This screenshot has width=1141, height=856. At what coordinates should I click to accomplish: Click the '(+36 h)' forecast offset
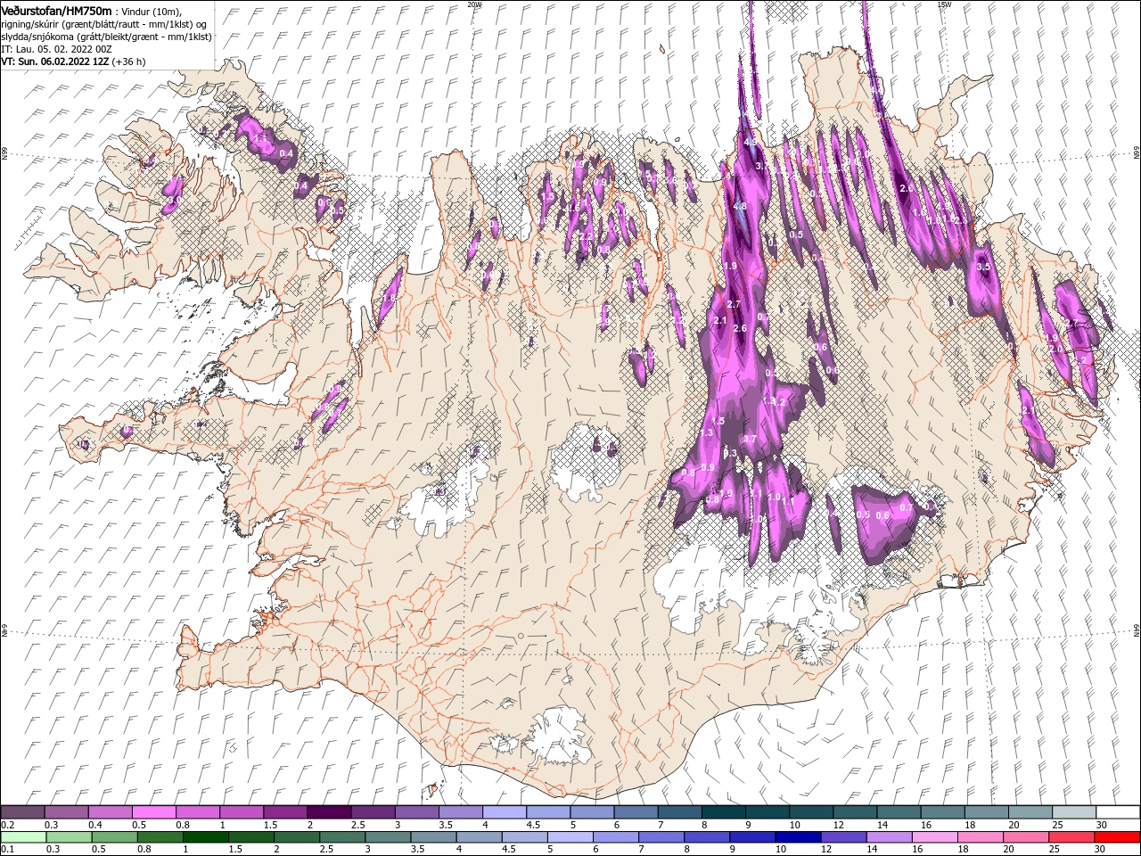(130, 62)
